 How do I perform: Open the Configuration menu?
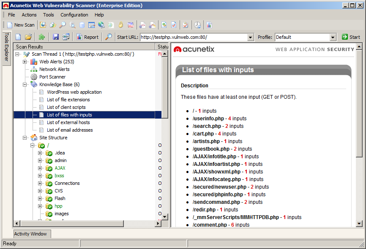pos(74,15)
